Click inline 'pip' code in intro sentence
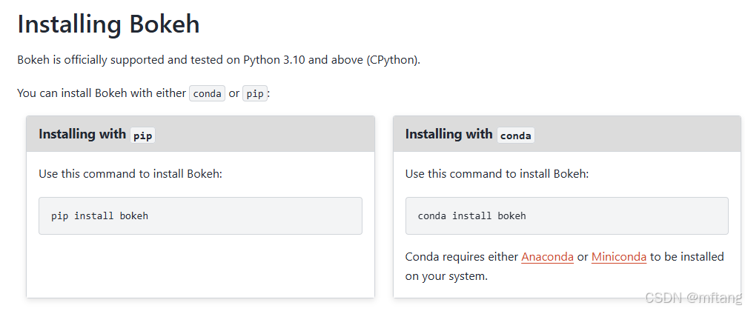This screenshot has width=745, height=311. pos(255,93)
